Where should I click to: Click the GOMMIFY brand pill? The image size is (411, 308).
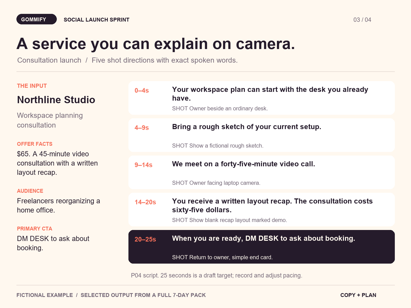[x=36, y=19]
